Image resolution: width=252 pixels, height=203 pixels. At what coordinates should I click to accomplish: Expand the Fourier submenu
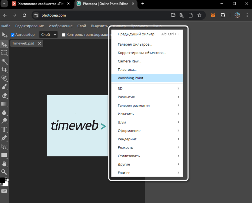tap(147, 173)
